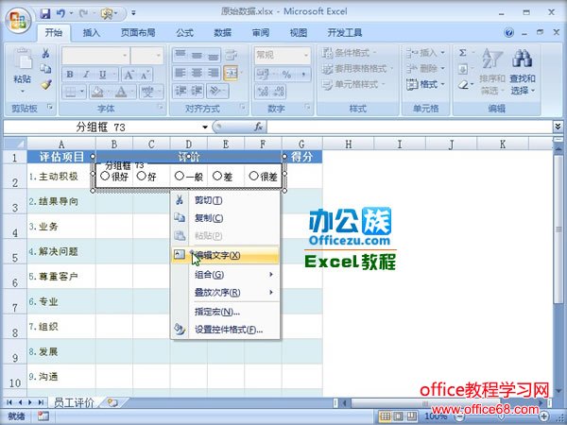
Task: Select the 差 radio button
Action: point(216,176)
